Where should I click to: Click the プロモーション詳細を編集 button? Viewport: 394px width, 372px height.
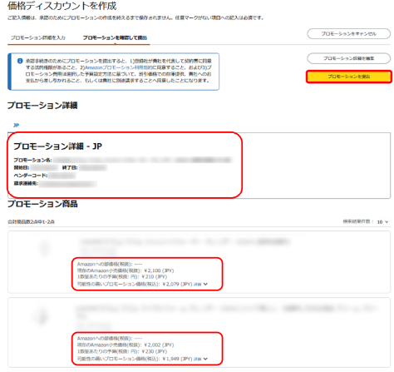[348, 58]
